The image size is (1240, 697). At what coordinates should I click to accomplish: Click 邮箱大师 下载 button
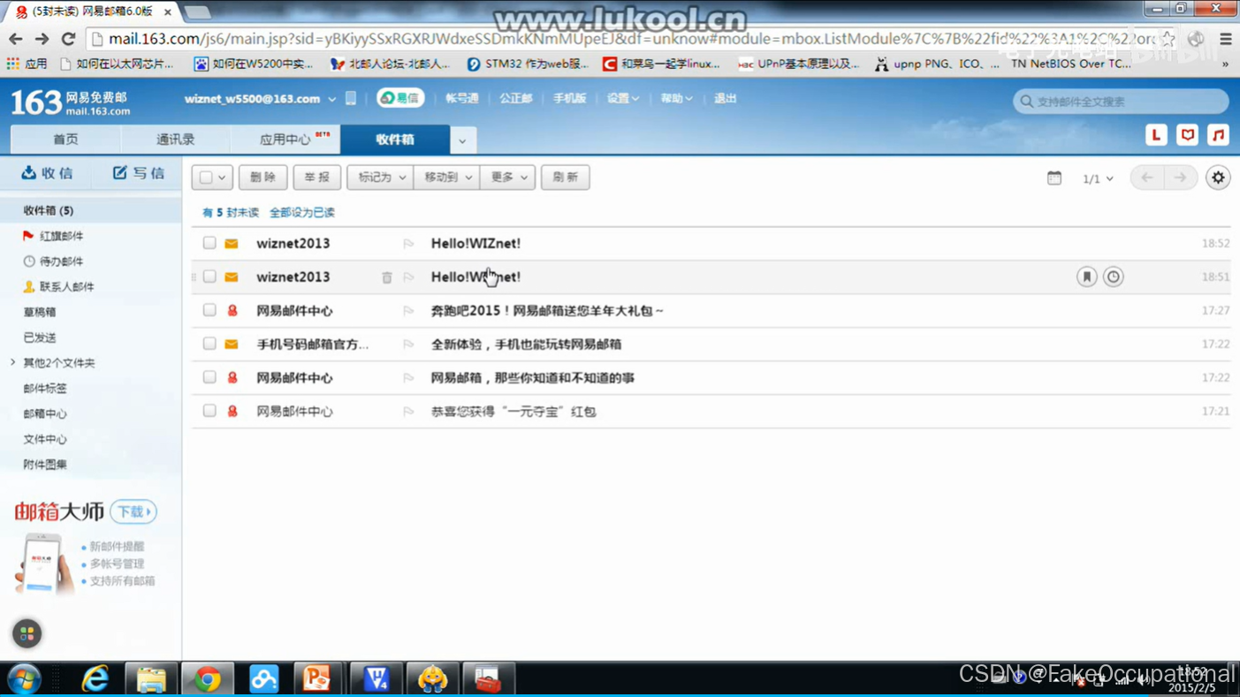tap(133, 511)
